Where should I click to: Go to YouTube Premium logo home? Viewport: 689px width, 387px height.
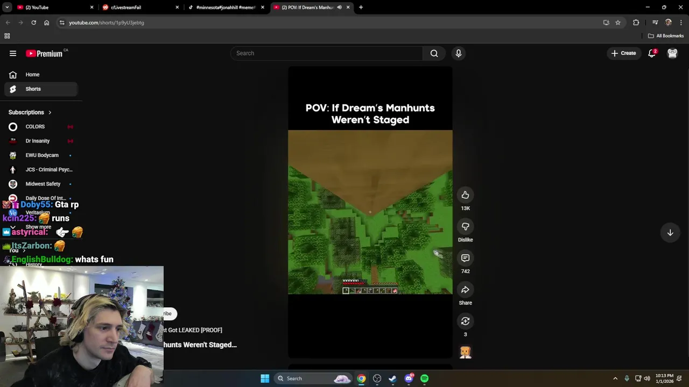45,53
